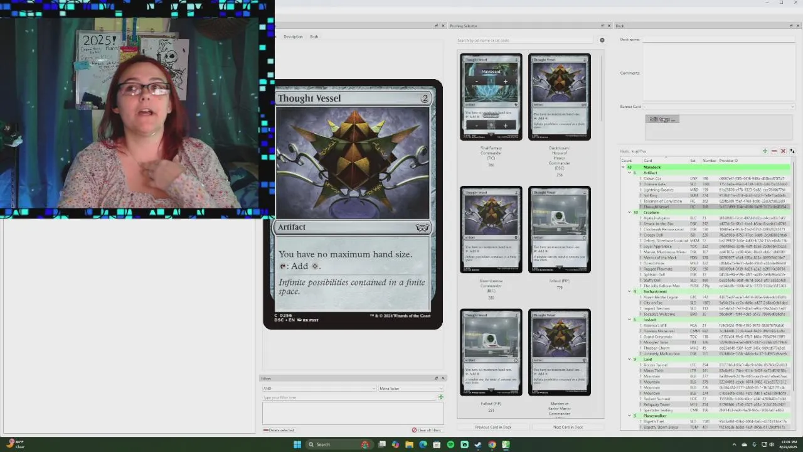
Task: Open Spotify from the taskbar
Action: (450, 444)
